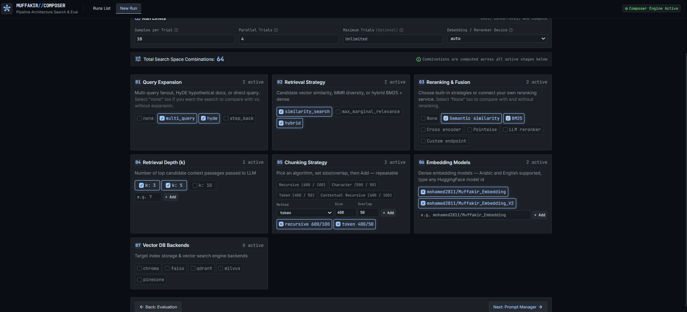
Task: Enable the none query expansion option
Action: pyautogui.click(x=145, y=118)
